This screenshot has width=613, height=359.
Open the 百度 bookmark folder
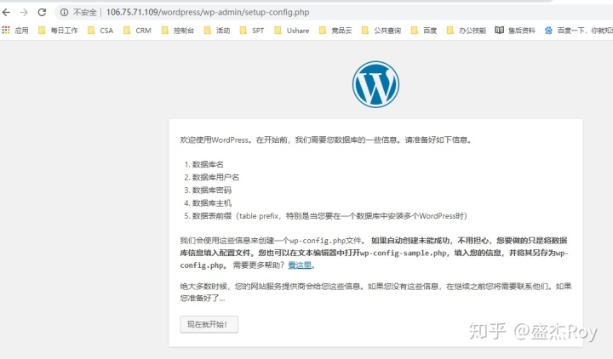tap(424, 31)
